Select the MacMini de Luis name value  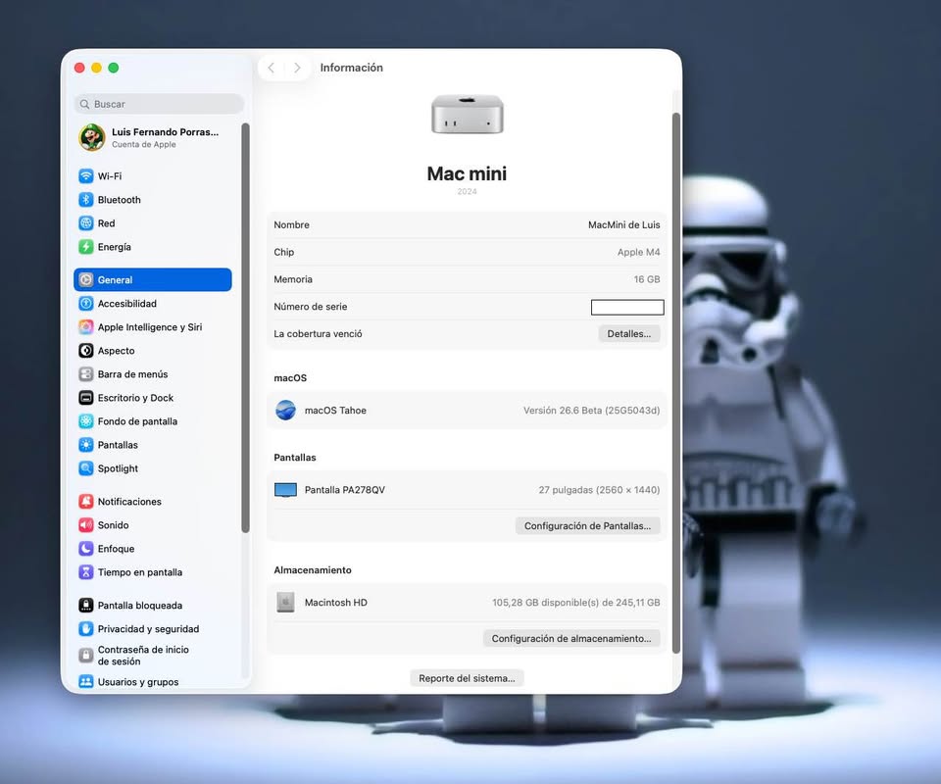click(623, 225)
